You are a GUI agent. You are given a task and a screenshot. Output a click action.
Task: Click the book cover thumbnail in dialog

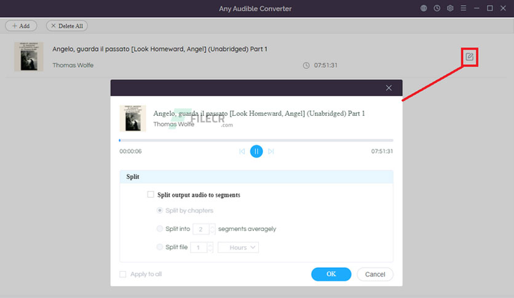[x=133, y=118]
